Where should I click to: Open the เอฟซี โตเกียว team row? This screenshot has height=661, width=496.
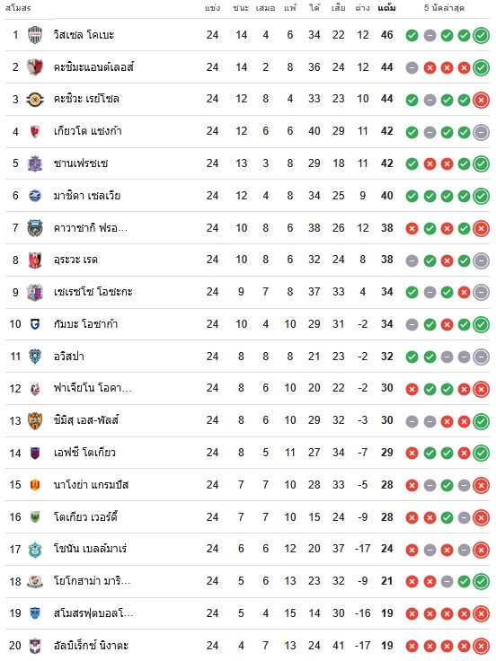[x=248, y=453]
